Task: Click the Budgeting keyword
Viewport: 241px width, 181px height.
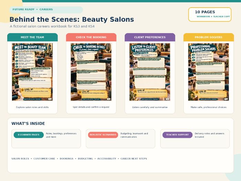Action: click(85, 159)
